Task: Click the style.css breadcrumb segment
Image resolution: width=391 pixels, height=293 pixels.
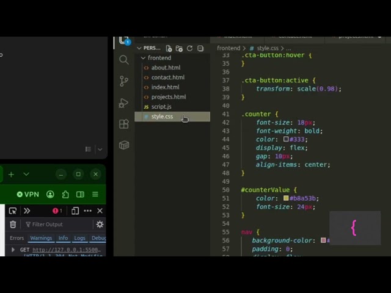Action: coord(268,48)
